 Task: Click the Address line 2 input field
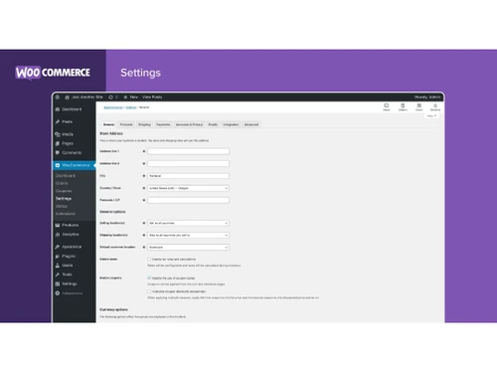pyautogui.click(x=188, y=164)
